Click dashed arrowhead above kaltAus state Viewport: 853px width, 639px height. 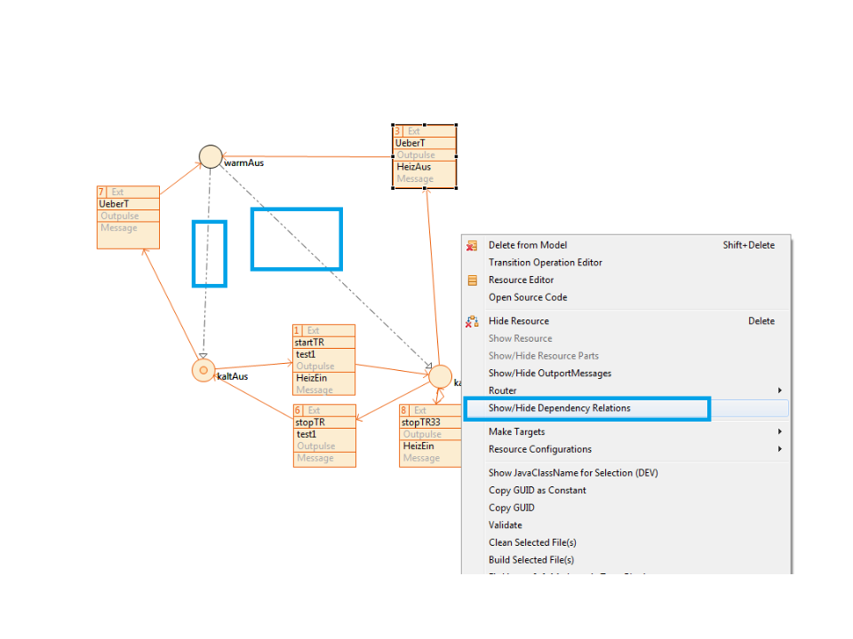coord(203,356)
